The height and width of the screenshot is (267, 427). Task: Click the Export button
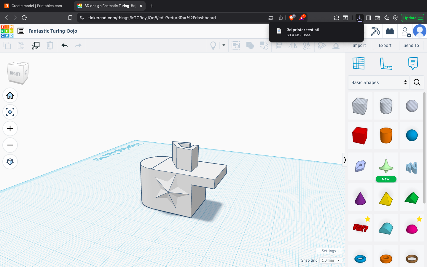tap(385, 45)
